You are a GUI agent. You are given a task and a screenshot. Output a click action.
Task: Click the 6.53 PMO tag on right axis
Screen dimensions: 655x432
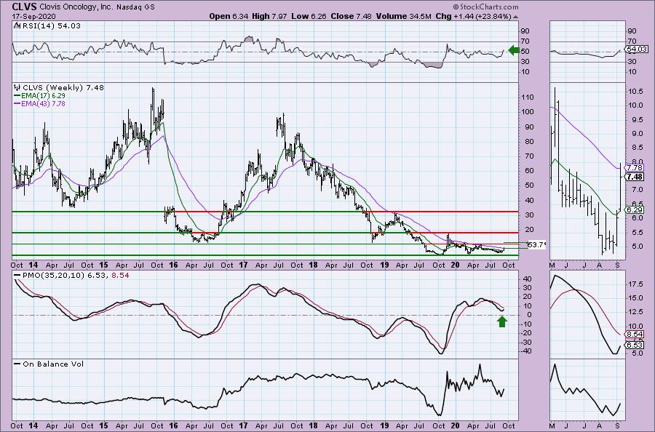[635, 345]
